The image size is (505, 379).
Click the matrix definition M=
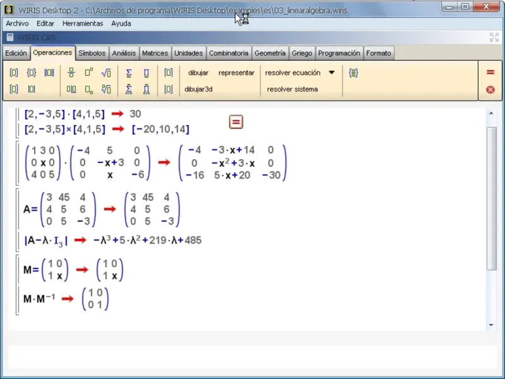pos(45,270)
